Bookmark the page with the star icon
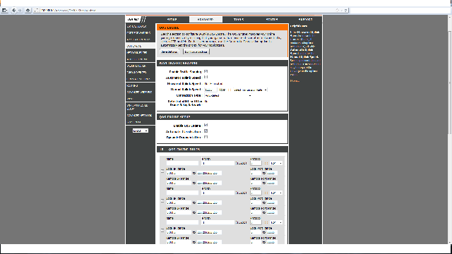The image size is (452, 254). coord(337,11)
